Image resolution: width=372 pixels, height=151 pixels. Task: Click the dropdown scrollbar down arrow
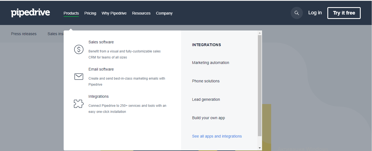[260, 148]
